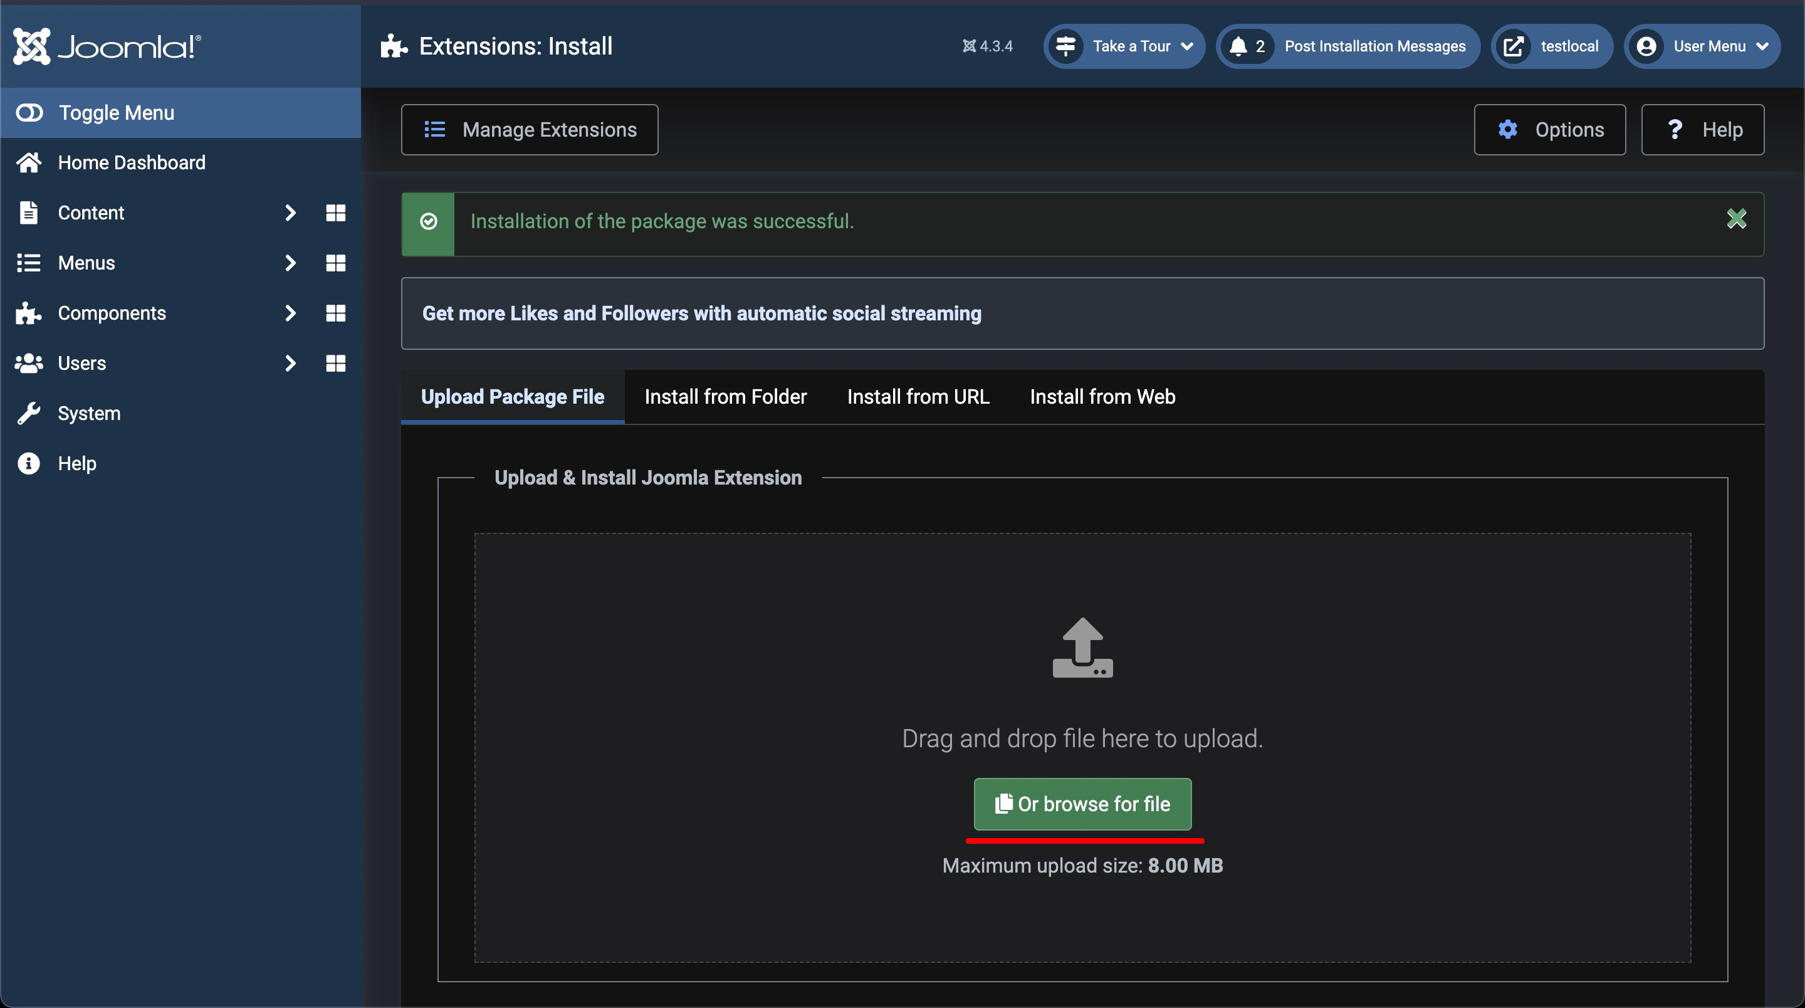Viewport: 1805px width, 1008px height.
Task: Click the upload tray icon in the drop zone
Action: (1082, 648)
